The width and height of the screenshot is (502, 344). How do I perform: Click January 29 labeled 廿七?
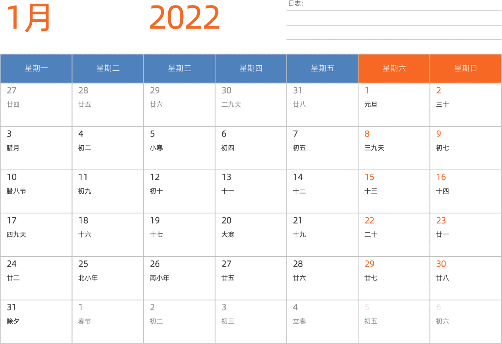coord(394,278)
